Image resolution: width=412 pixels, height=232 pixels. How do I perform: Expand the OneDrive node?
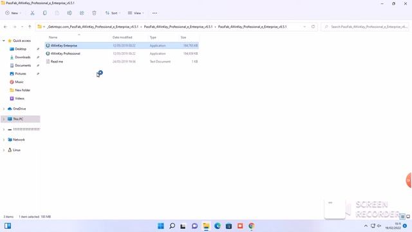(x=4, y=109)
